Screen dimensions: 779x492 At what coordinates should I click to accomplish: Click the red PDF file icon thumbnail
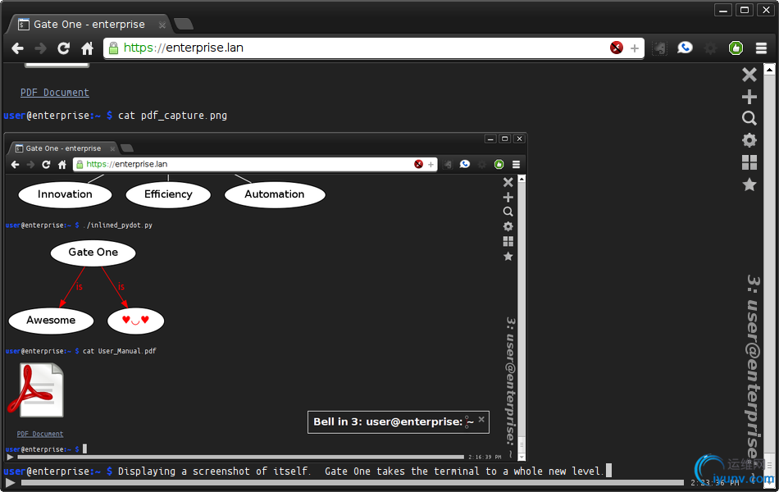[x=36, y=390]
